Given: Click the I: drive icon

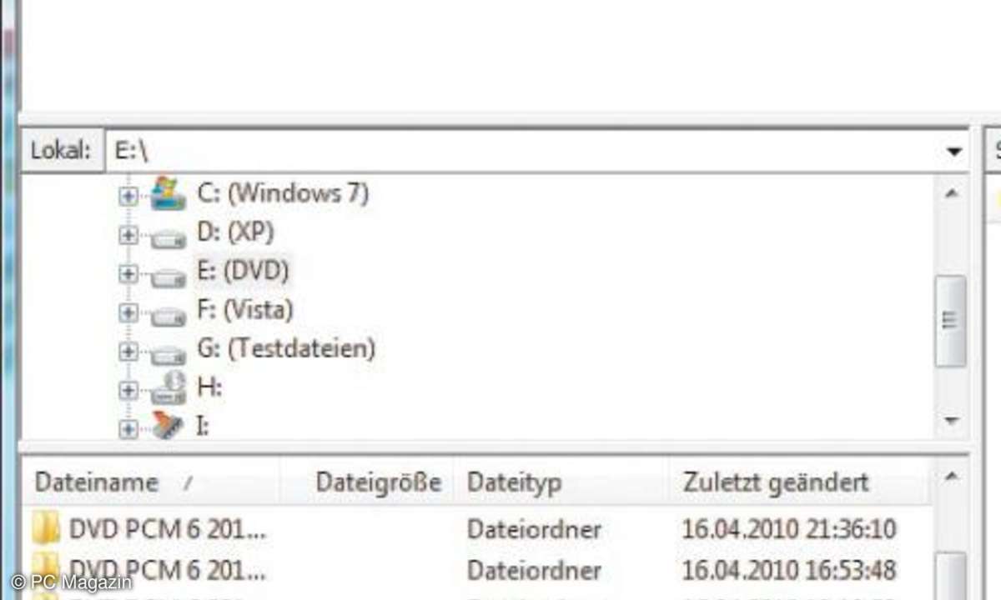Looking at the screenshot, I should (169, 427).
